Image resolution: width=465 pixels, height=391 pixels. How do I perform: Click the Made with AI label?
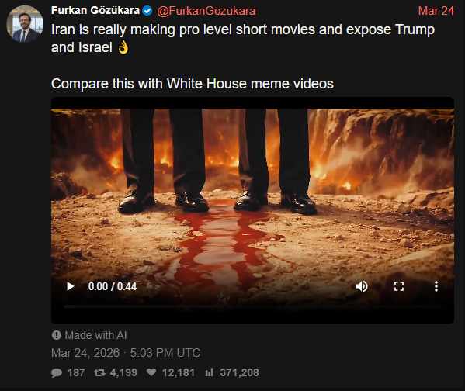click(95, 335)
